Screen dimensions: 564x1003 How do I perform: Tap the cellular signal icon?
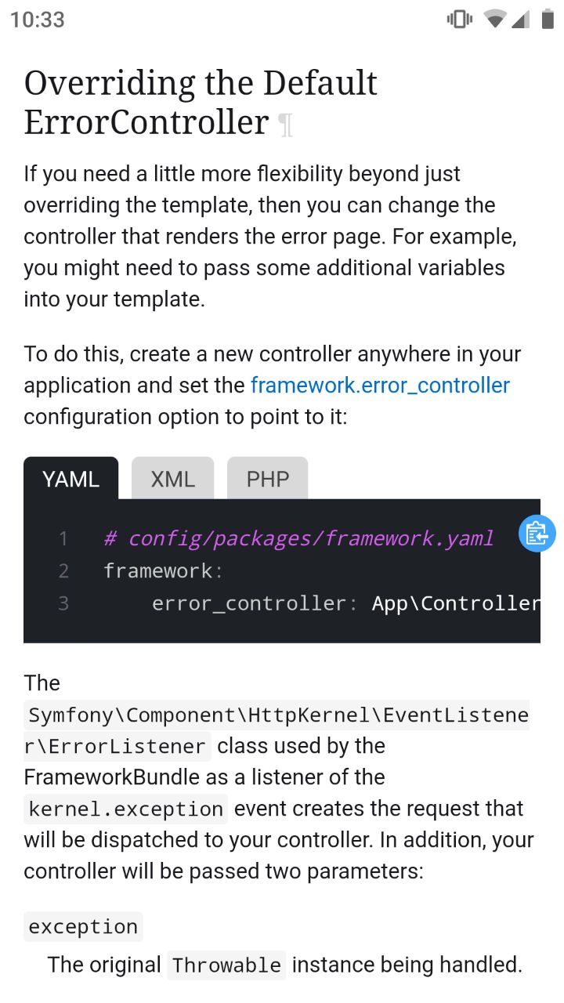[520, 19]
